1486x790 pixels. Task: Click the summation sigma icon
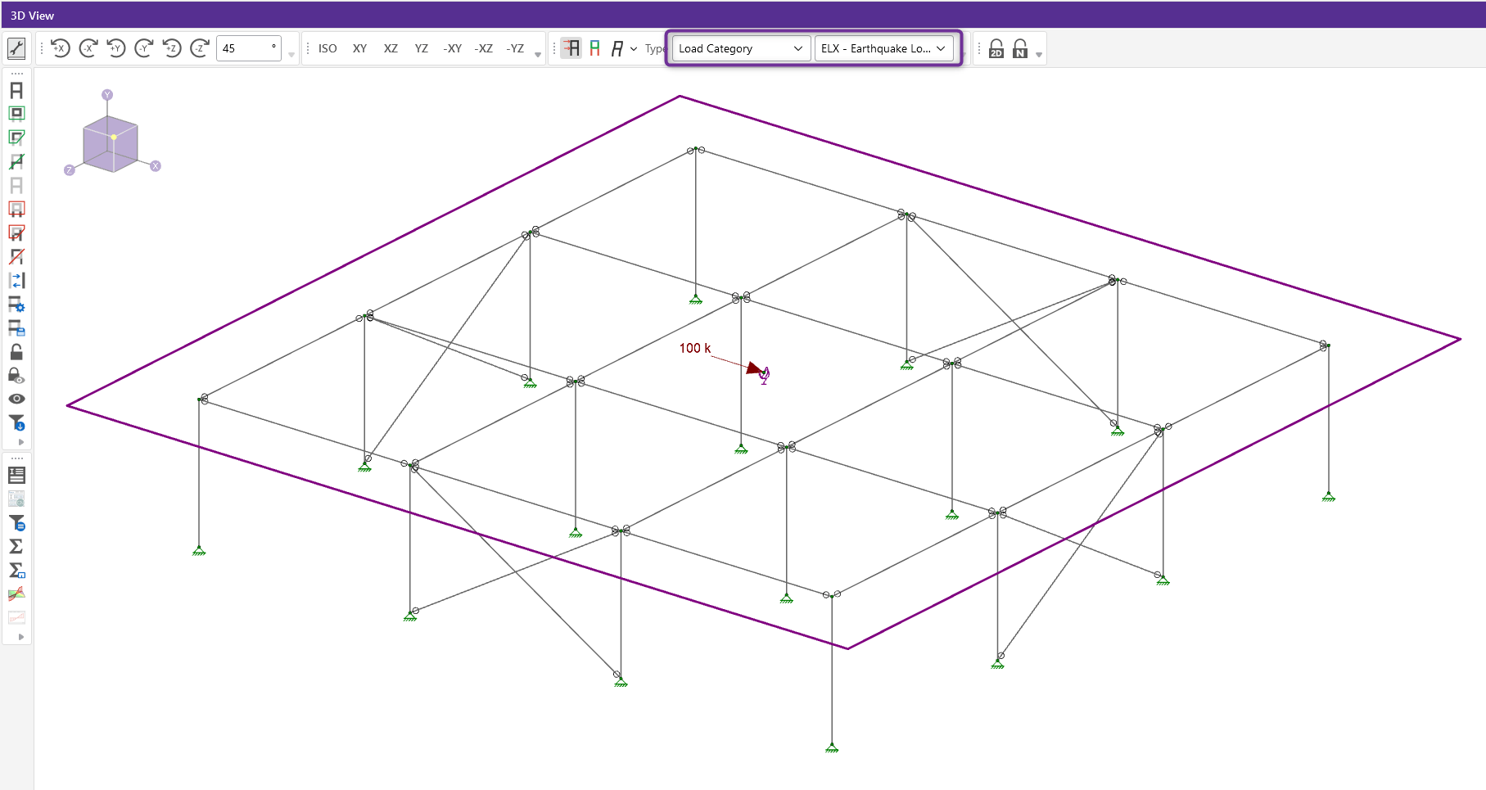point(16,546)
